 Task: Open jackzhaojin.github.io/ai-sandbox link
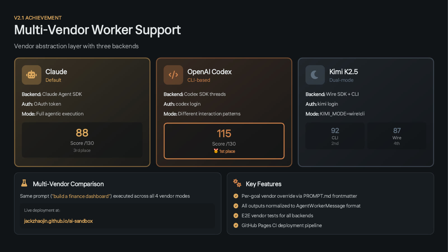[58, 221]
